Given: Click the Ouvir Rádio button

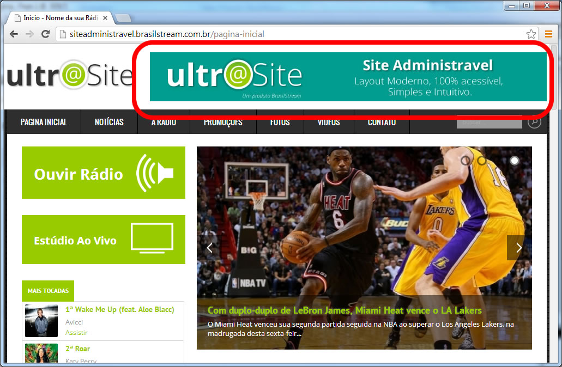Looking at the screenshot, I should click(104, 173).
